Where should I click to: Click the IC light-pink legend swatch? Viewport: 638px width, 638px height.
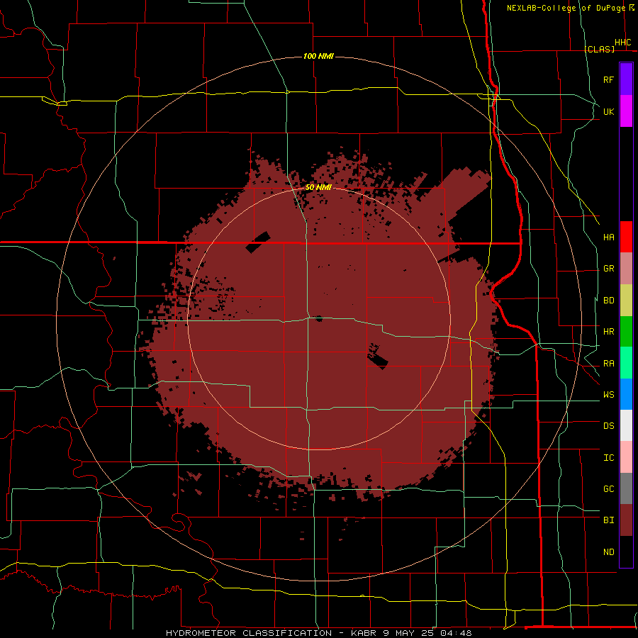[x=626, y=457]
